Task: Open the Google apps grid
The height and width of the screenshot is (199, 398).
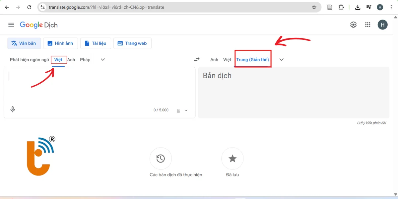Action: tap(367, 25)
